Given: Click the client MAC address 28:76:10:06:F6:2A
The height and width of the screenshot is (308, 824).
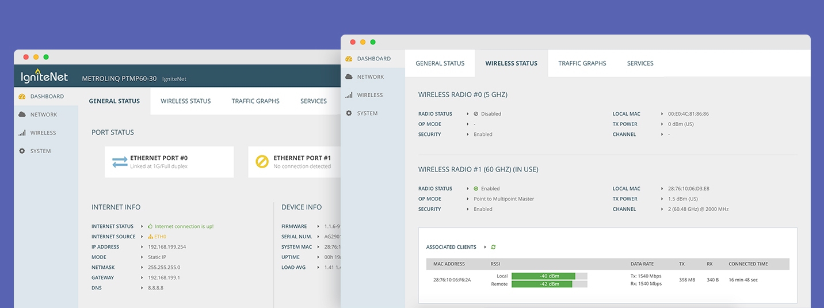Looking at the screenshot, I should [x=452, y=280].
